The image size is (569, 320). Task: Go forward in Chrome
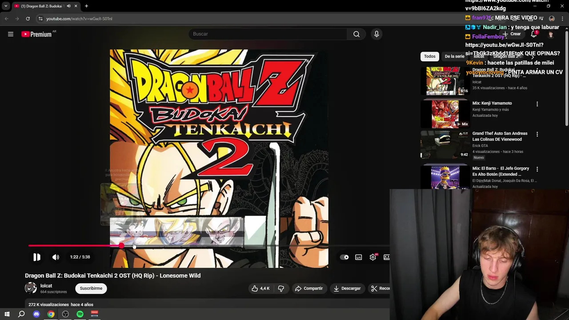click(x=17, y=19)
